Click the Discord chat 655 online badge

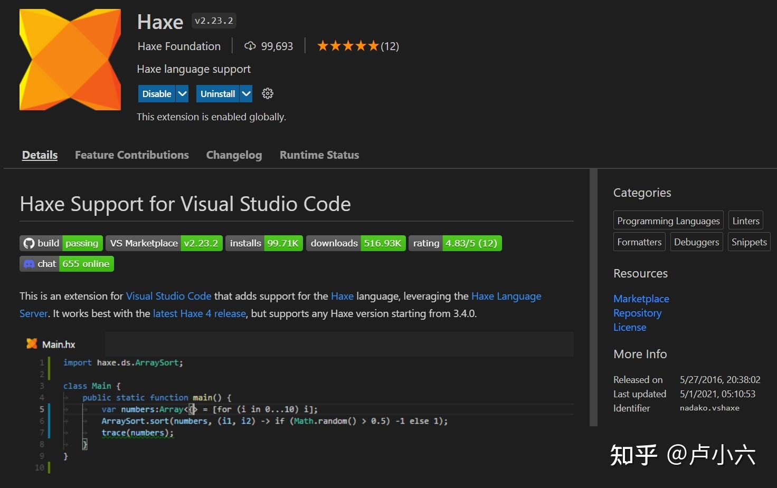67,264
